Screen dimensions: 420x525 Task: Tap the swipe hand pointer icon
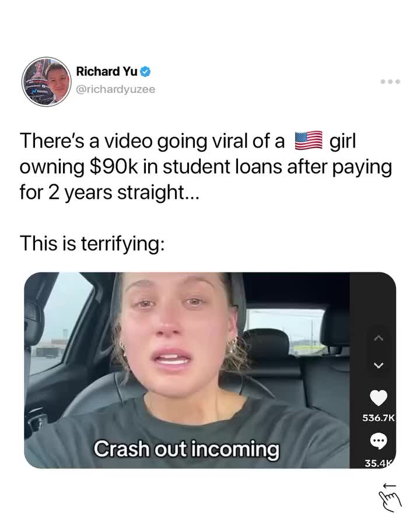click(390, 502)
